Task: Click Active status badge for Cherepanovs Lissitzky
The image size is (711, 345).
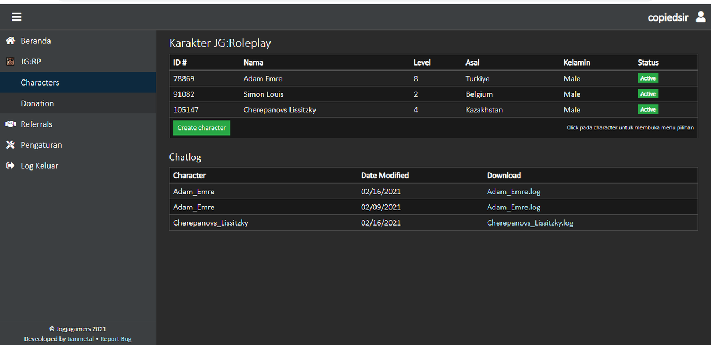Action: [x=648, y=109]
